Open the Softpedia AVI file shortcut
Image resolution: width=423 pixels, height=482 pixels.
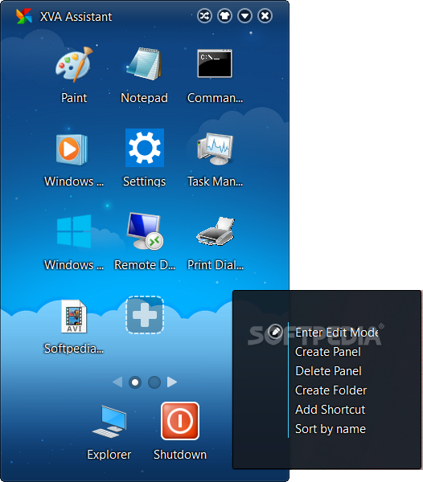(x=74, y=317)
